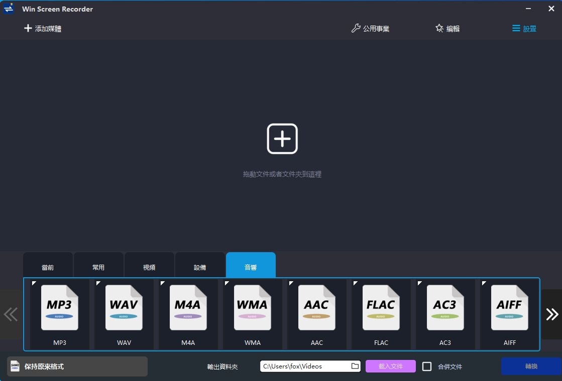The height and width of the screenshot is (381, 562).
Task: Click the 輸出資料夾 label
Action: click(x=222, y=366)
